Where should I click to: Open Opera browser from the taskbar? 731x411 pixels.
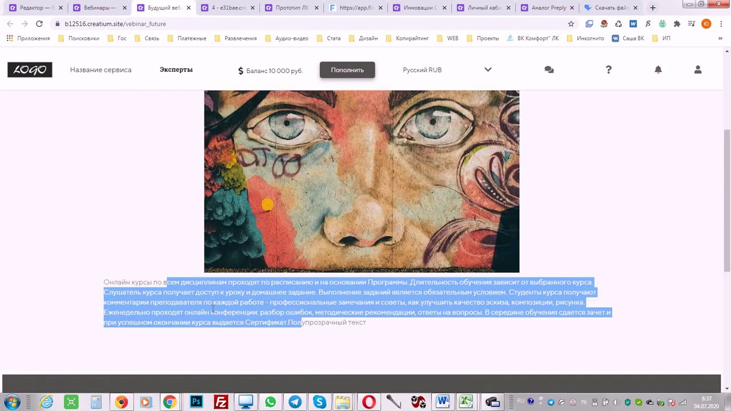click(369, 402)
